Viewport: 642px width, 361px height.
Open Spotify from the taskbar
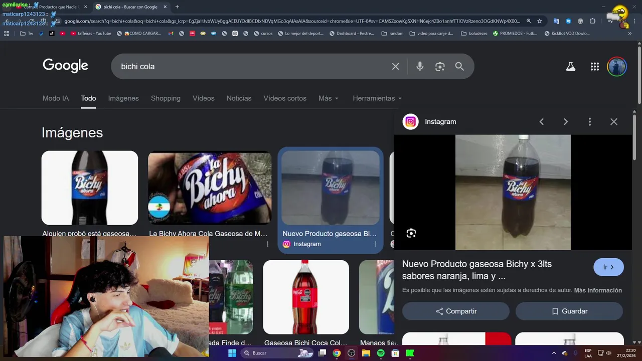(x=381, y=353)
